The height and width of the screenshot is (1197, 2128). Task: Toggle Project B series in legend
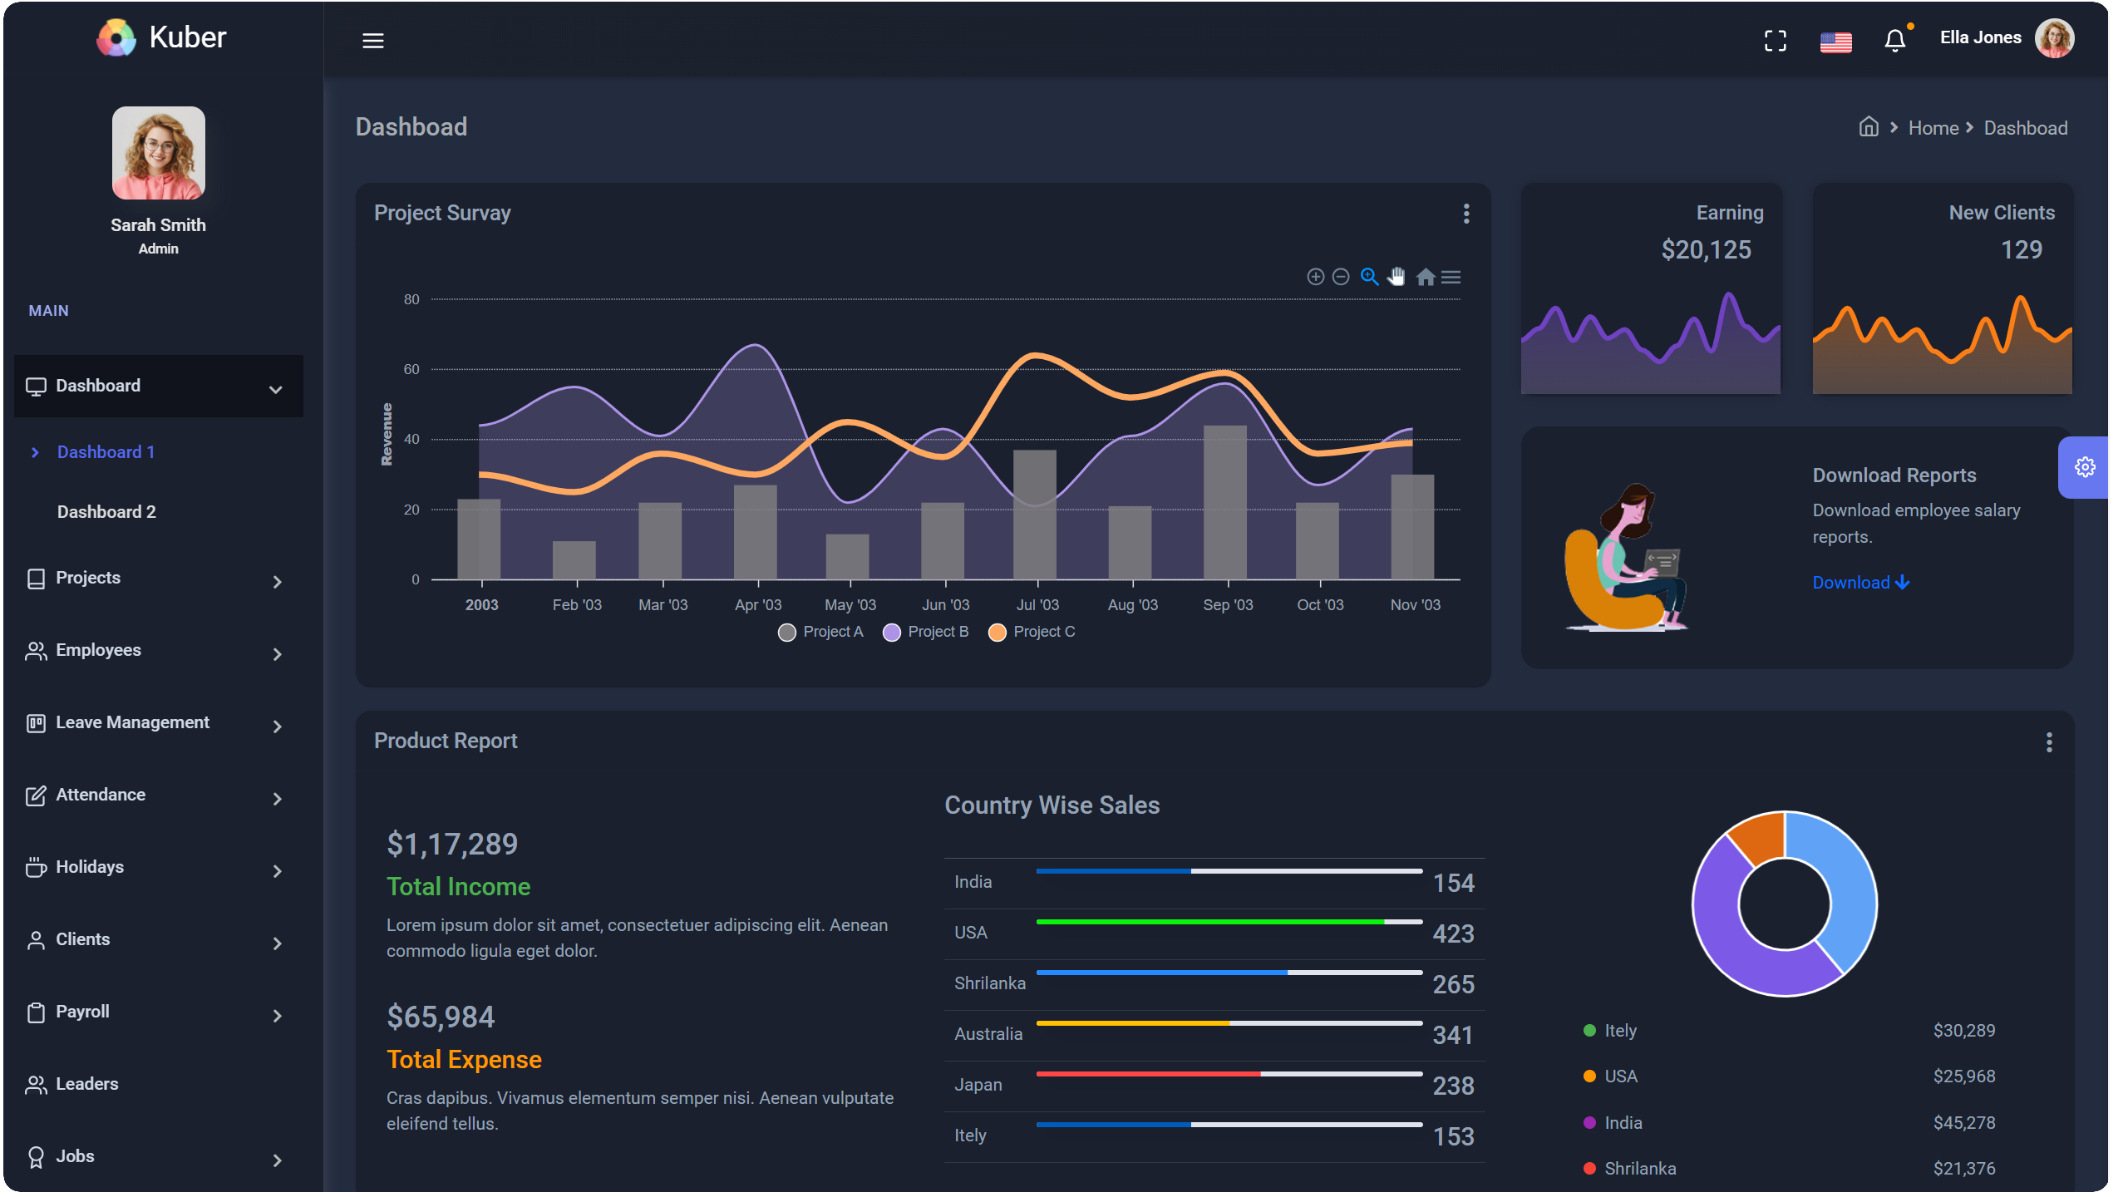pyautogui.click(x=926, y=632)
